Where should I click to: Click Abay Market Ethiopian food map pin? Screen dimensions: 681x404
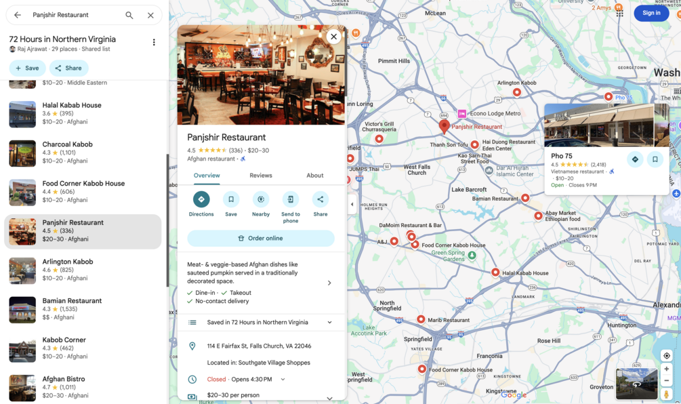(x=538, y=216)
